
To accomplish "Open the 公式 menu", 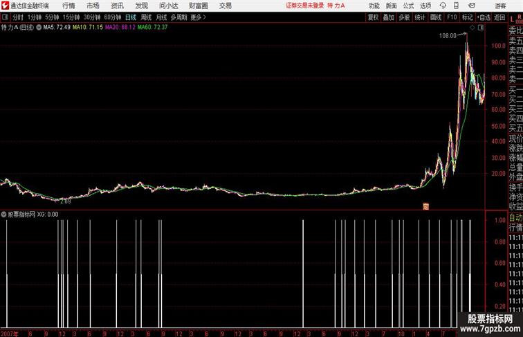I will point(408,6).
